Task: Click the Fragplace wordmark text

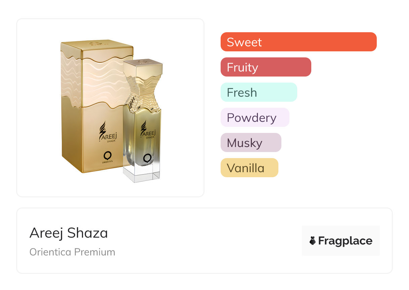Action: 345,241
